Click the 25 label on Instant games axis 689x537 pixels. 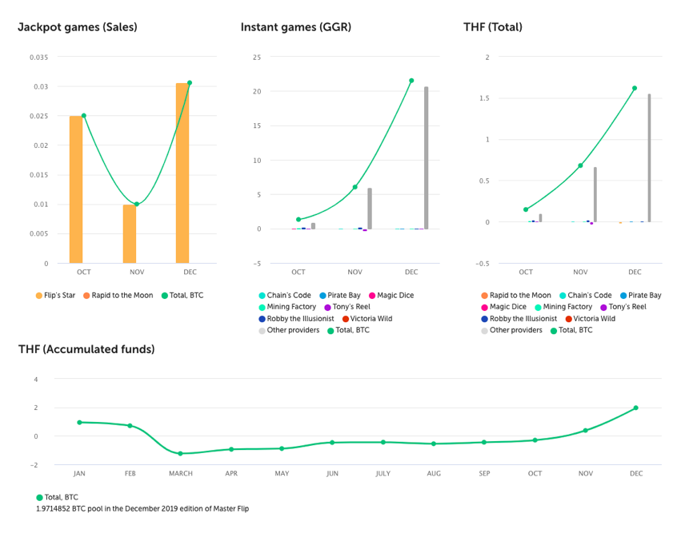[257, 57]
